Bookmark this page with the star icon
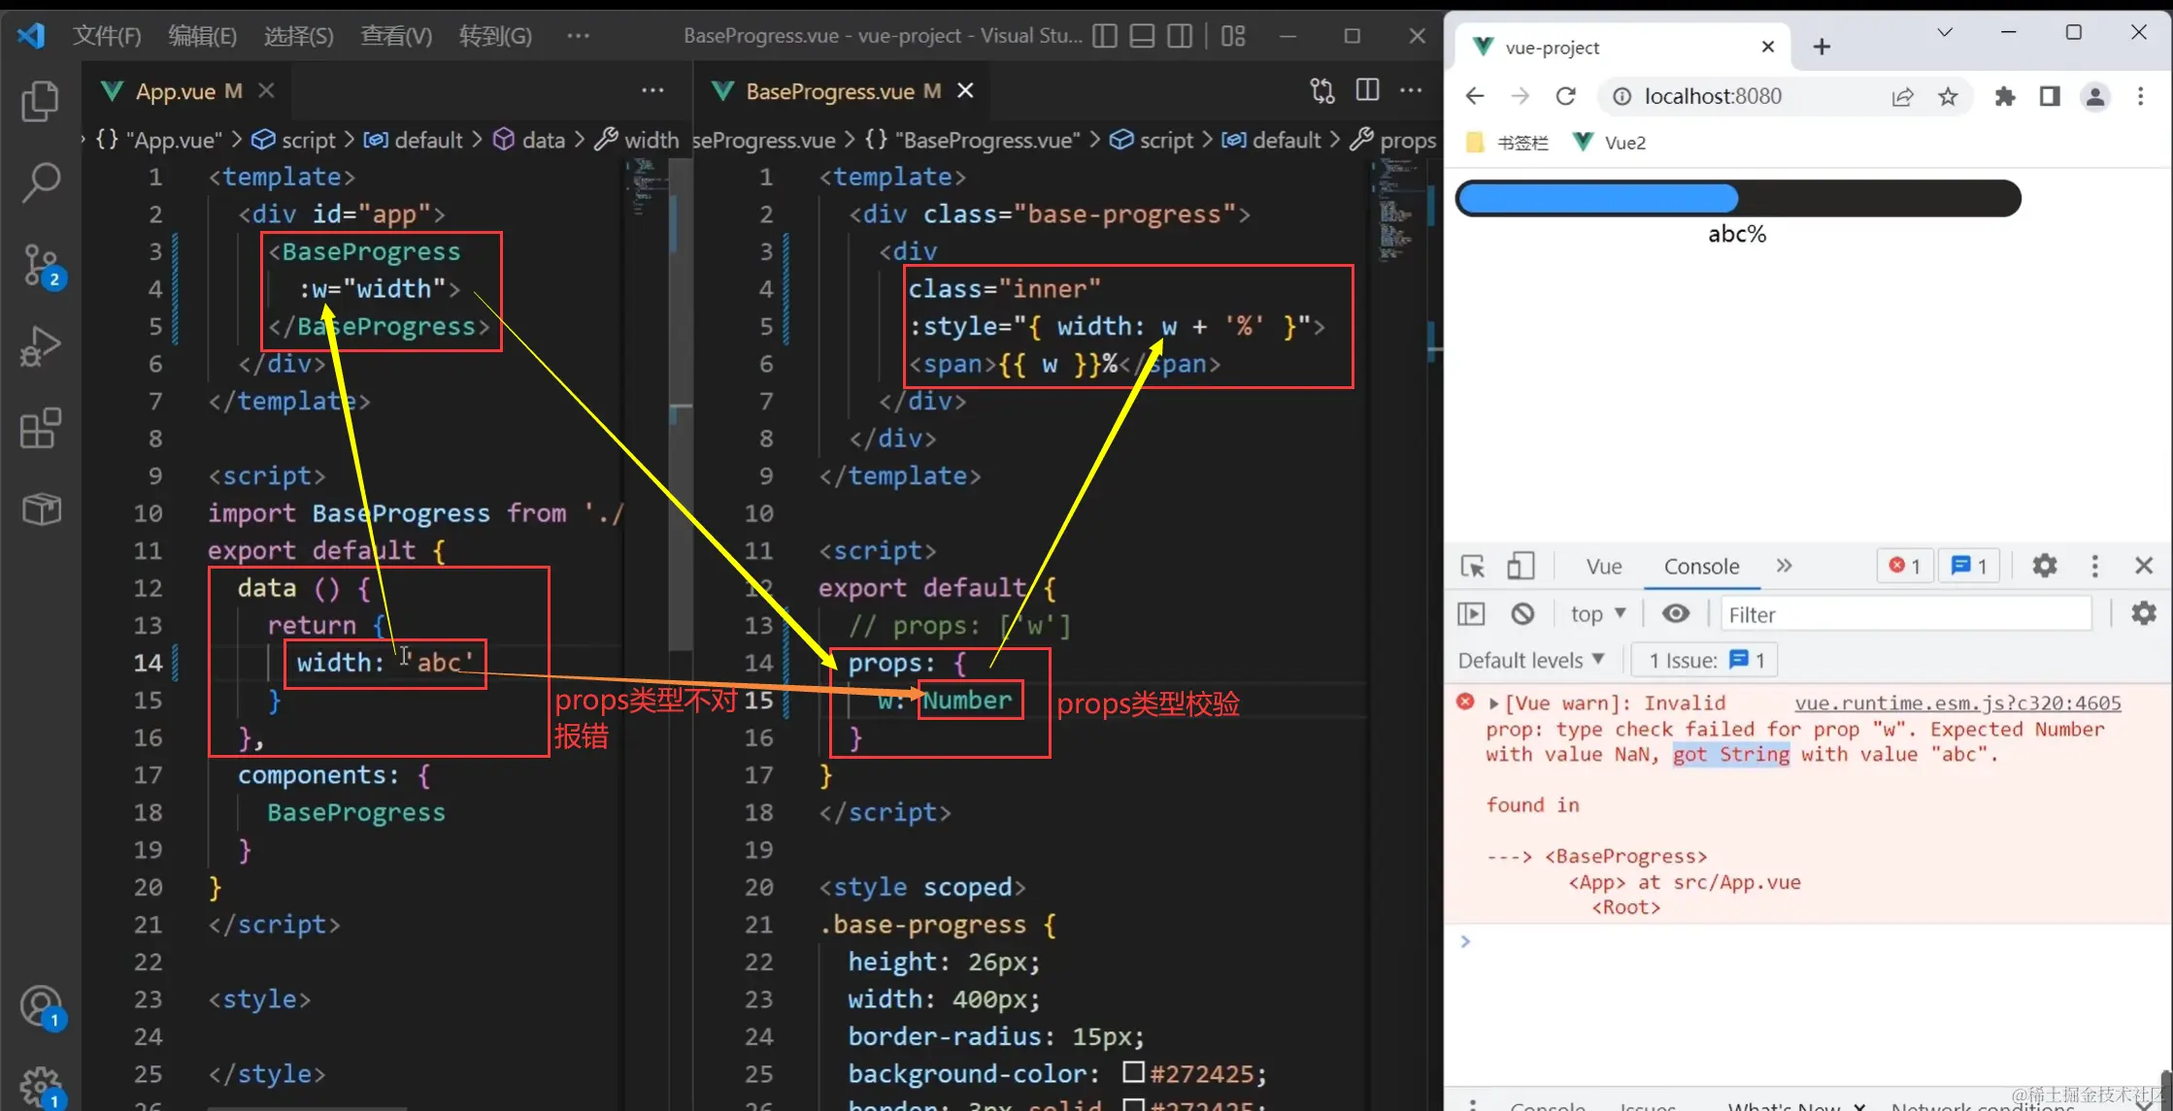This screenshot has width=2173, height=1111. click(1948, 96)
